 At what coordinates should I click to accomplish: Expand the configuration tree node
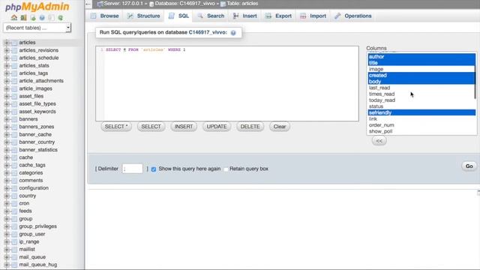(7, 188)
